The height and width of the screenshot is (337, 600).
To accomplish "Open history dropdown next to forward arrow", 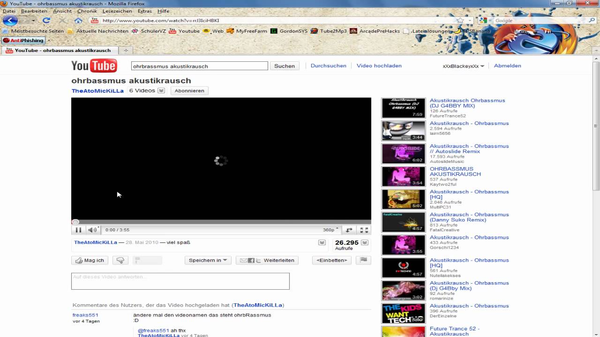I will (x=34, y=21).
